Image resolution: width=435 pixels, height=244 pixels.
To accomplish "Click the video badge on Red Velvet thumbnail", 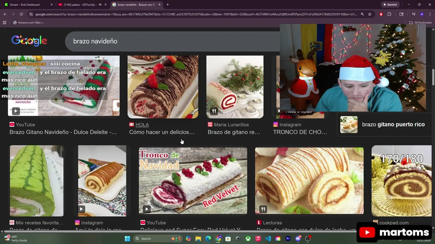I will point(146,209).
